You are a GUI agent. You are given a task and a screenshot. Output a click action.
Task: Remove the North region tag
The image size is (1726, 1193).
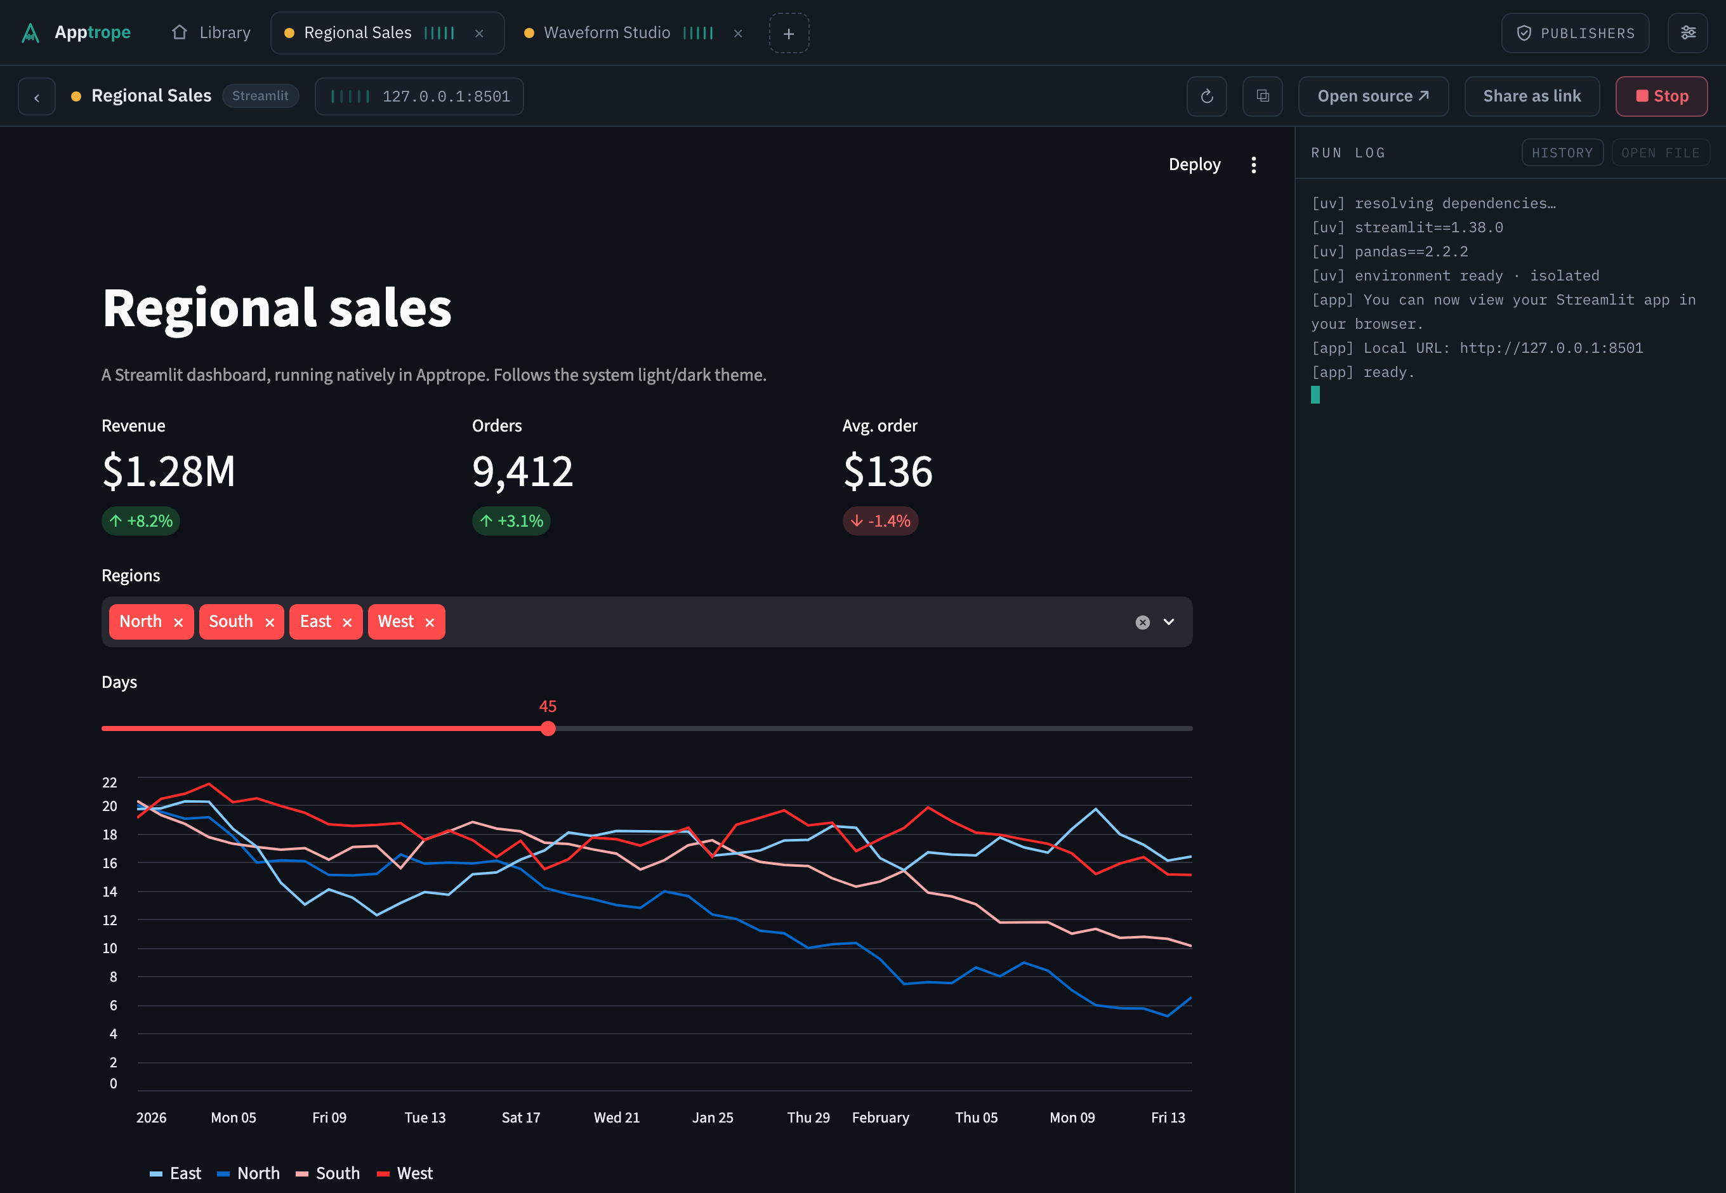point(178,623)
